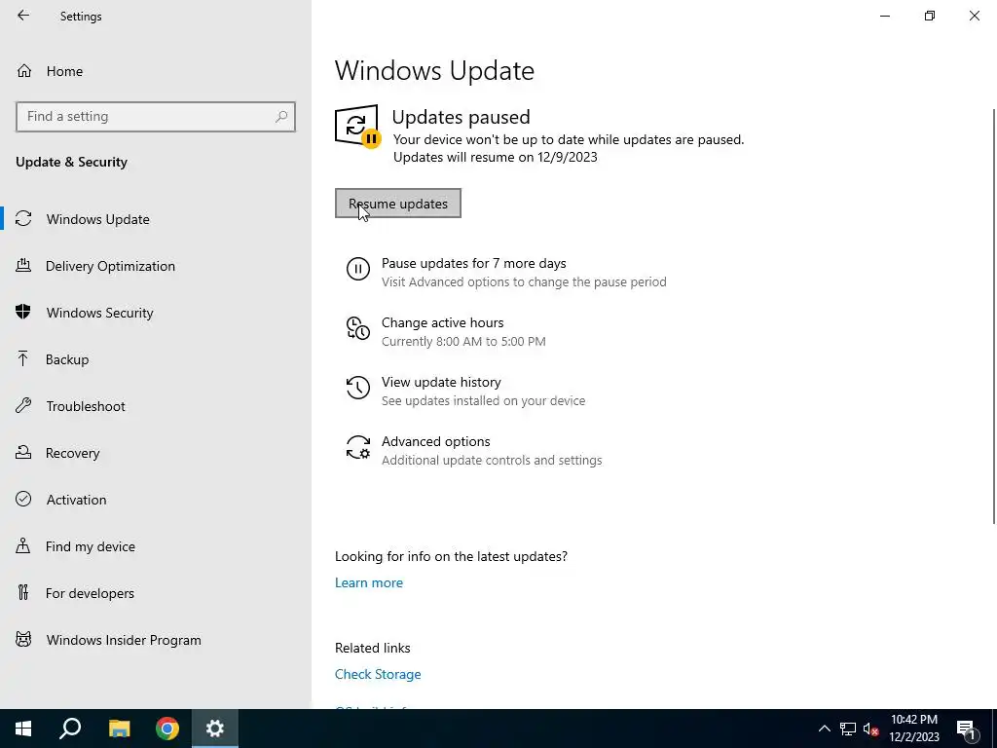Click the Learn more link

point(369,582)
